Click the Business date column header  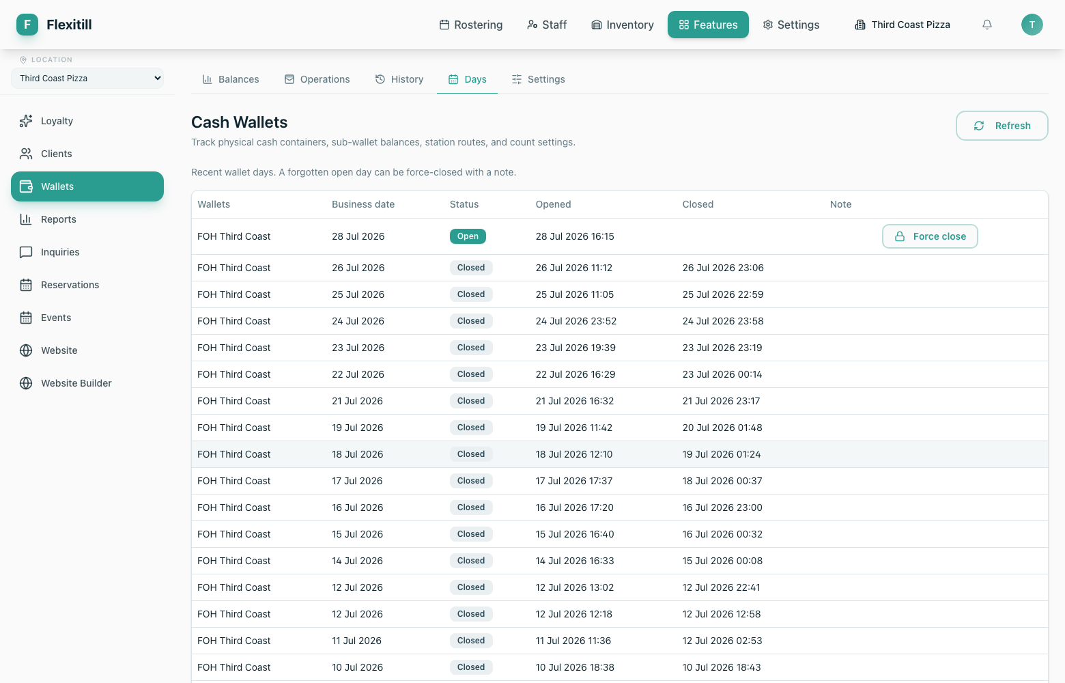(x=363, y=204)
